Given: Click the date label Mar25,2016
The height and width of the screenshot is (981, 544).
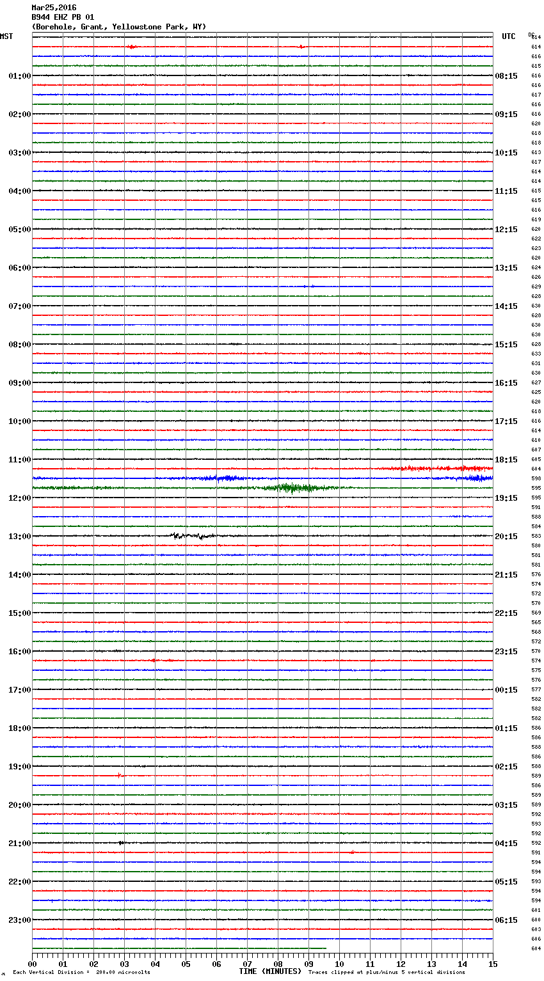Looking at the screenshot, I should (54, 8).
